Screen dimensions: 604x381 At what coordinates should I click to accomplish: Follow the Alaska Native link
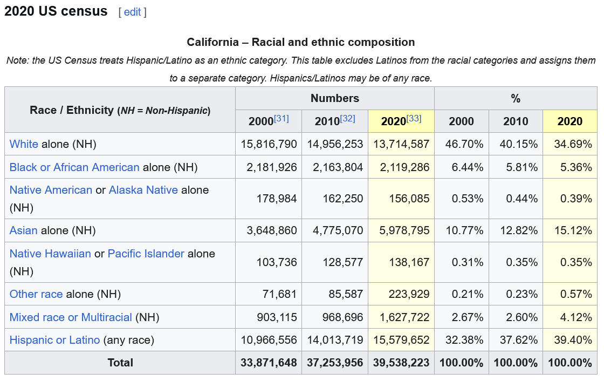tap(143, 190)
